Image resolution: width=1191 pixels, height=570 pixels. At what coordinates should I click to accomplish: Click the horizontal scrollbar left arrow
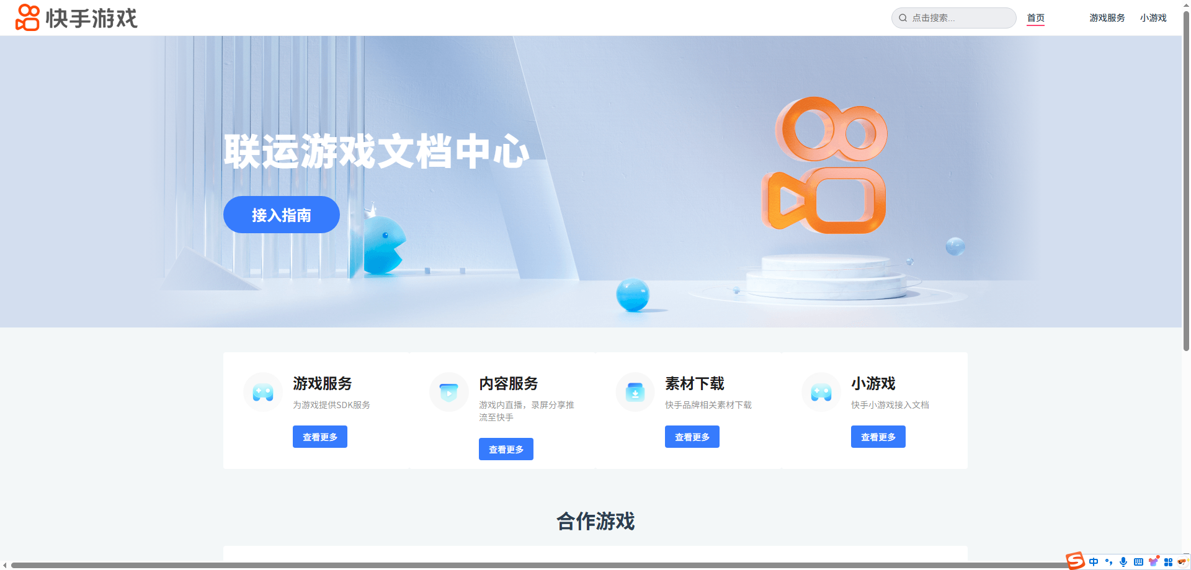[x=5, y=565]
